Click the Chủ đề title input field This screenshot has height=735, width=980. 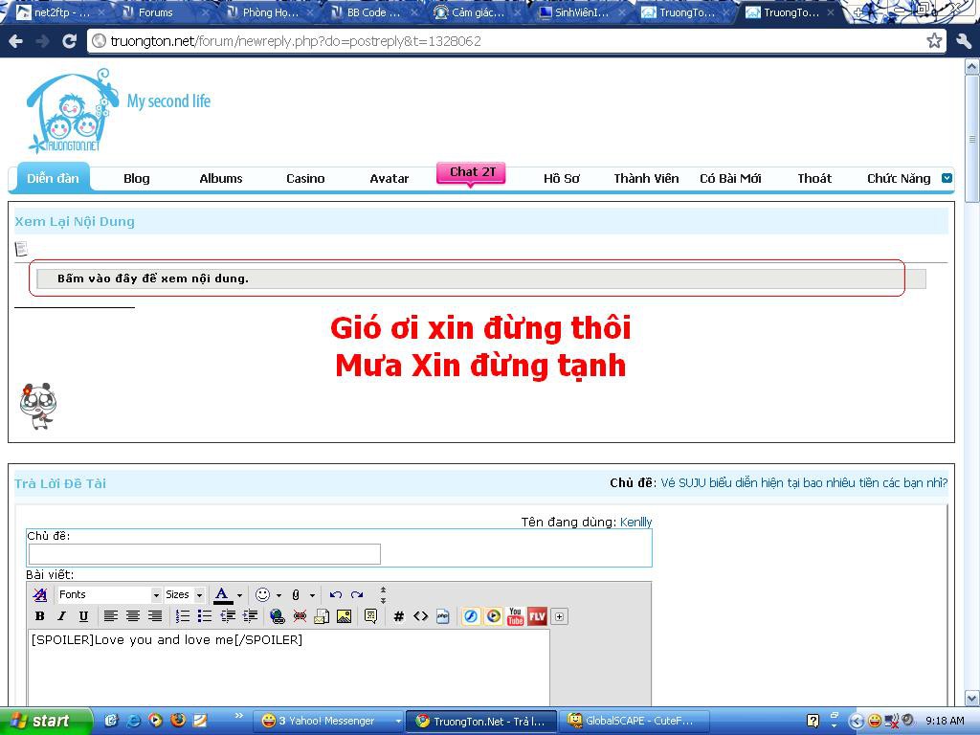205,554
